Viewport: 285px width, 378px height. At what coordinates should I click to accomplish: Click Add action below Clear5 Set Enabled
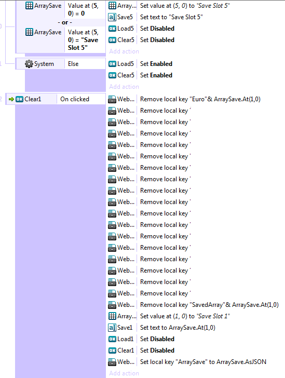(124, 87)
